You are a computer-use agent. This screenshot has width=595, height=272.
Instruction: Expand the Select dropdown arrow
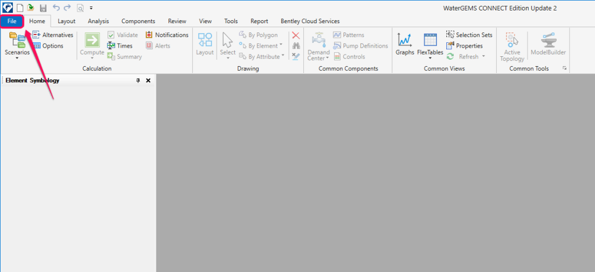pos(228,58)
